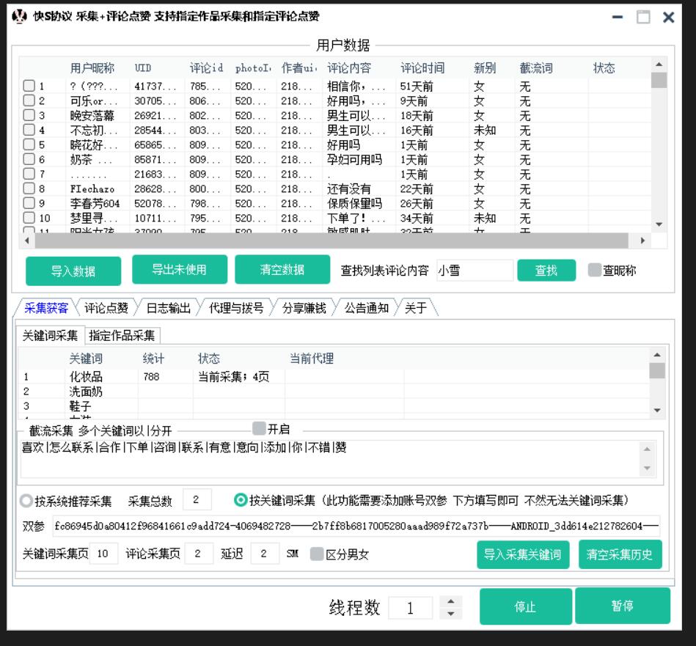The image size is (696, 646).
Task: Select 按关键词采集 radio button
Action: coord(240,501)
